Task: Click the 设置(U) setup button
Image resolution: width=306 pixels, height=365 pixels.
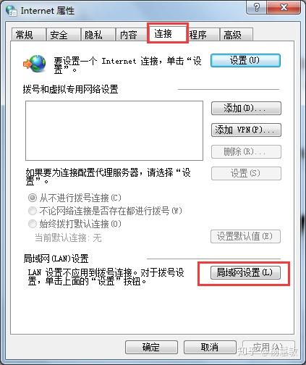Action: [x=245, y=60]
